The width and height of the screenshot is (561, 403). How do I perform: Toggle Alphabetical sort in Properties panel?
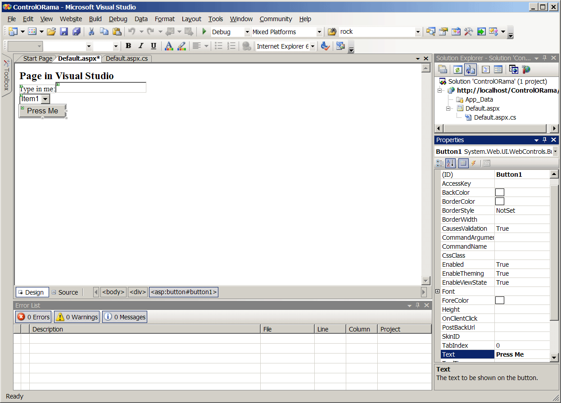click(450, 163)
